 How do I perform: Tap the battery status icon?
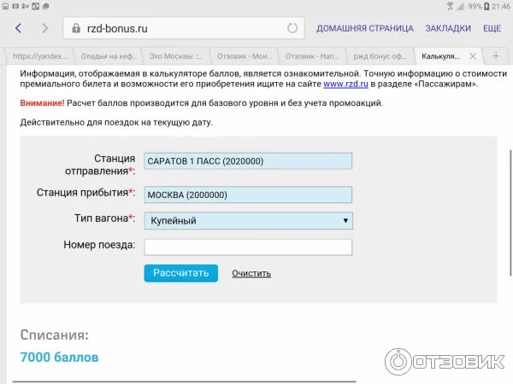(486, 6)
